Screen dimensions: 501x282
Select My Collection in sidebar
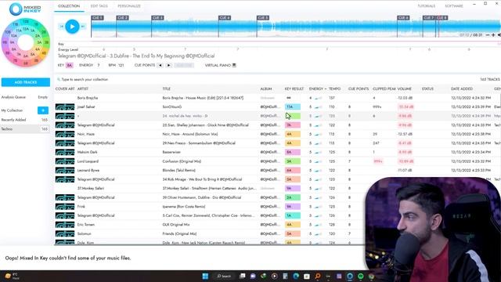click(13, 110)
